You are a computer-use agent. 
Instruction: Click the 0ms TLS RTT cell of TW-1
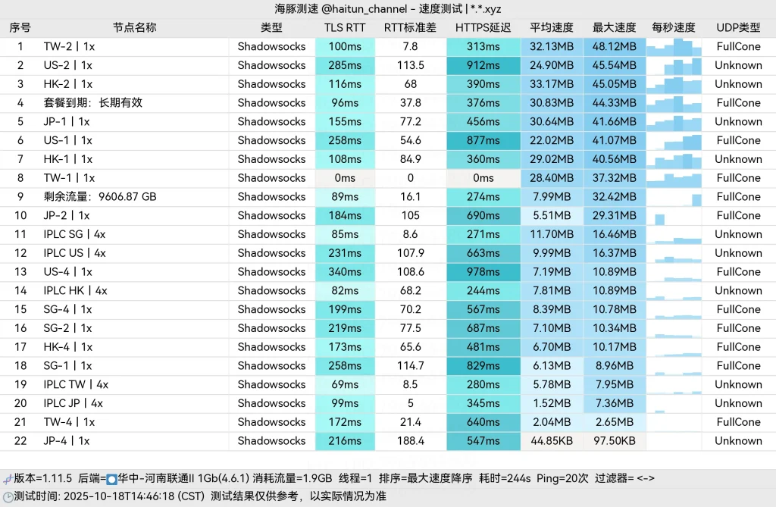pyautogui.click(x=345, y=178)
